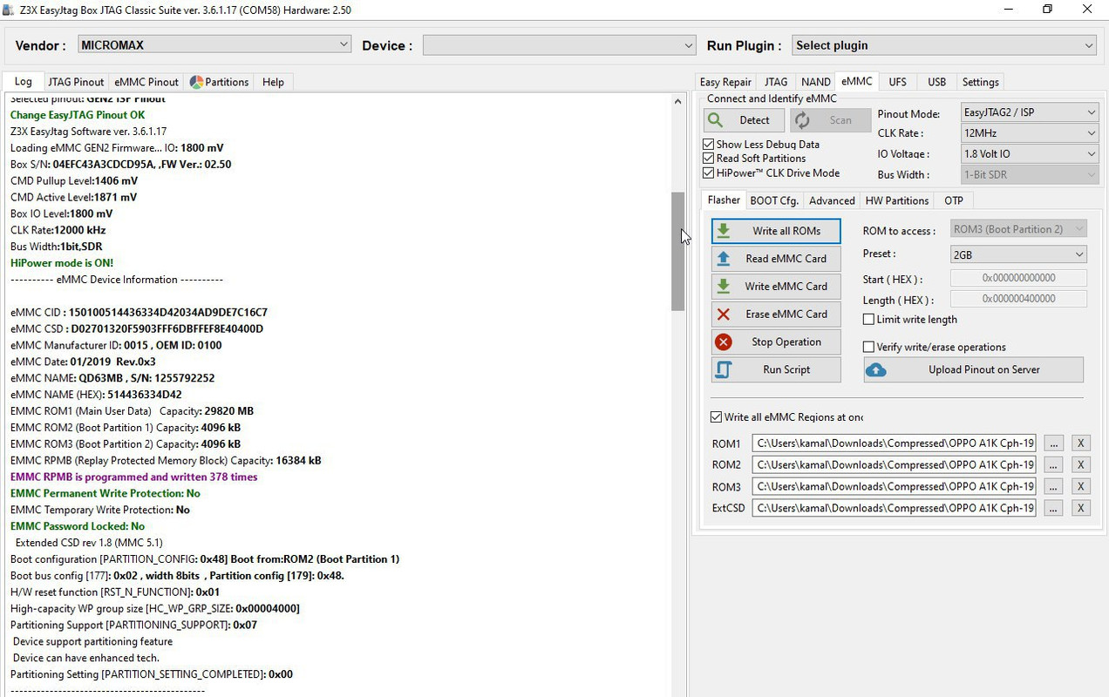
Task: Switch to the UFS tab
Action: [x=898, y=82]
